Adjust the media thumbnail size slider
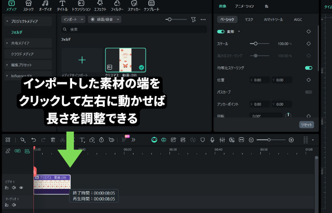332x213 pixels. point(176,19)
